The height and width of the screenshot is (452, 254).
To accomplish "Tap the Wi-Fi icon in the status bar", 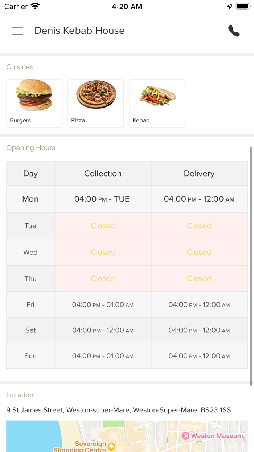I will (x=34, y=6).
